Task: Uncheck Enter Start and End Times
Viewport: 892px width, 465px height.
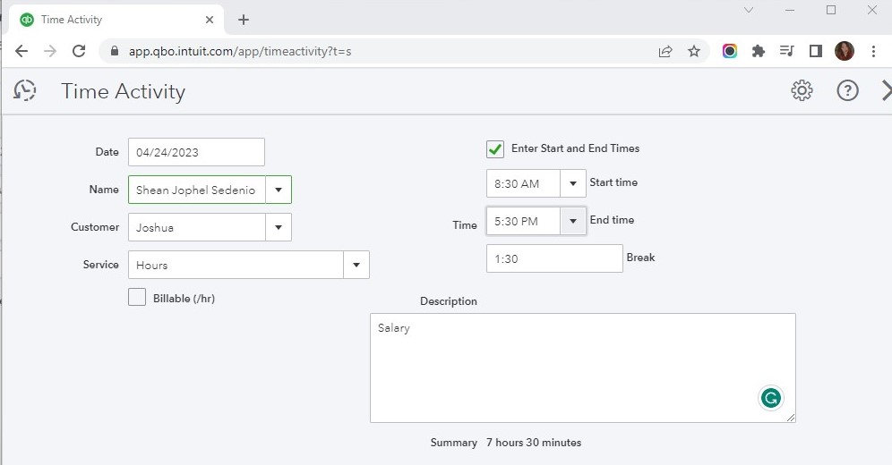Action: (495, 148)
